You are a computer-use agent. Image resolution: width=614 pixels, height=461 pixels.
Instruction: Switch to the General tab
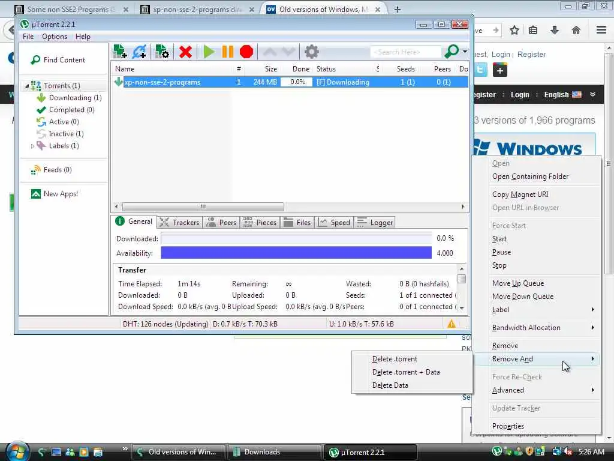pyautogui.click(x=134, y=221)
